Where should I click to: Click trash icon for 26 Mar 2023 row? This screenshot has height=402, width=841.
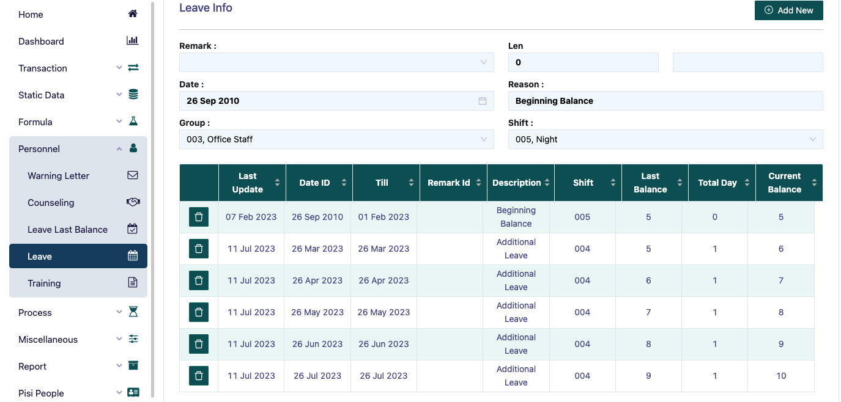click(x=199, y=249)
